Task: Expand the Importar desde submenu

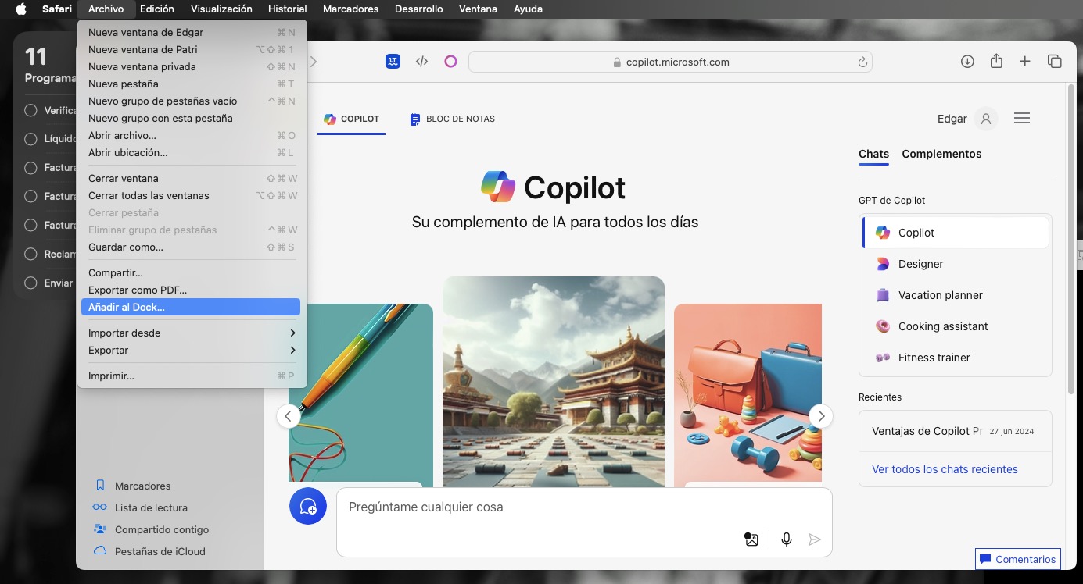Action: pyautogui.click(x=125, y=333)
